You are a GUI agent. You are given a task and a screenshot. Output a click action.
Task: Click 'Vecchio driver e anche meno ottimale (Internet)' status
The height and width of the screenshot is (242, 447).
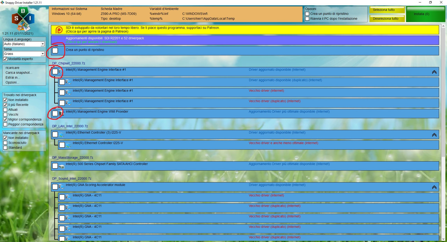pos(284,143)
